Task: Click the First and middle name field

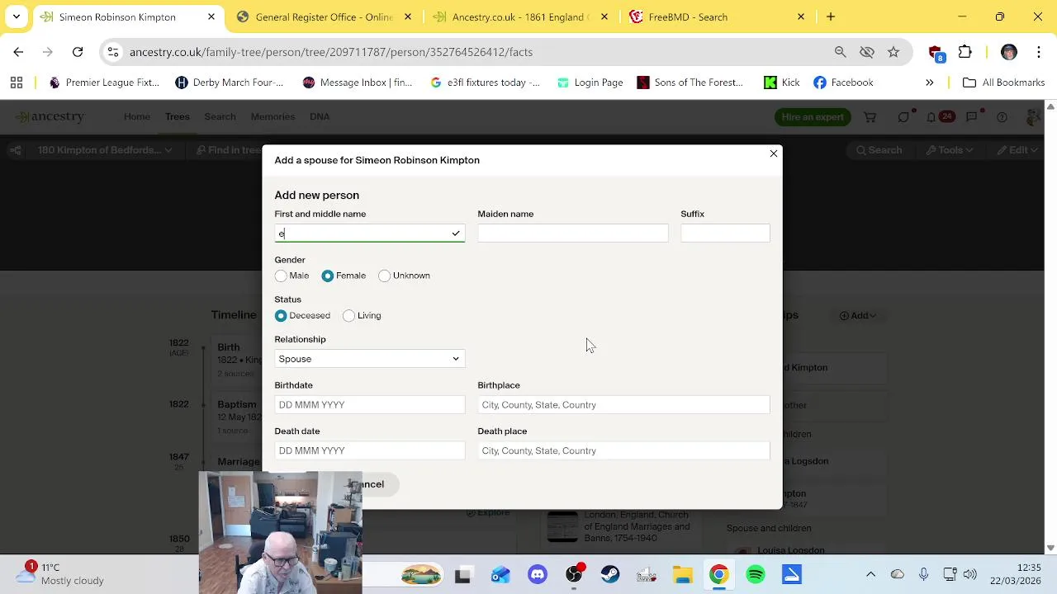Action: [x=369, y=233]
